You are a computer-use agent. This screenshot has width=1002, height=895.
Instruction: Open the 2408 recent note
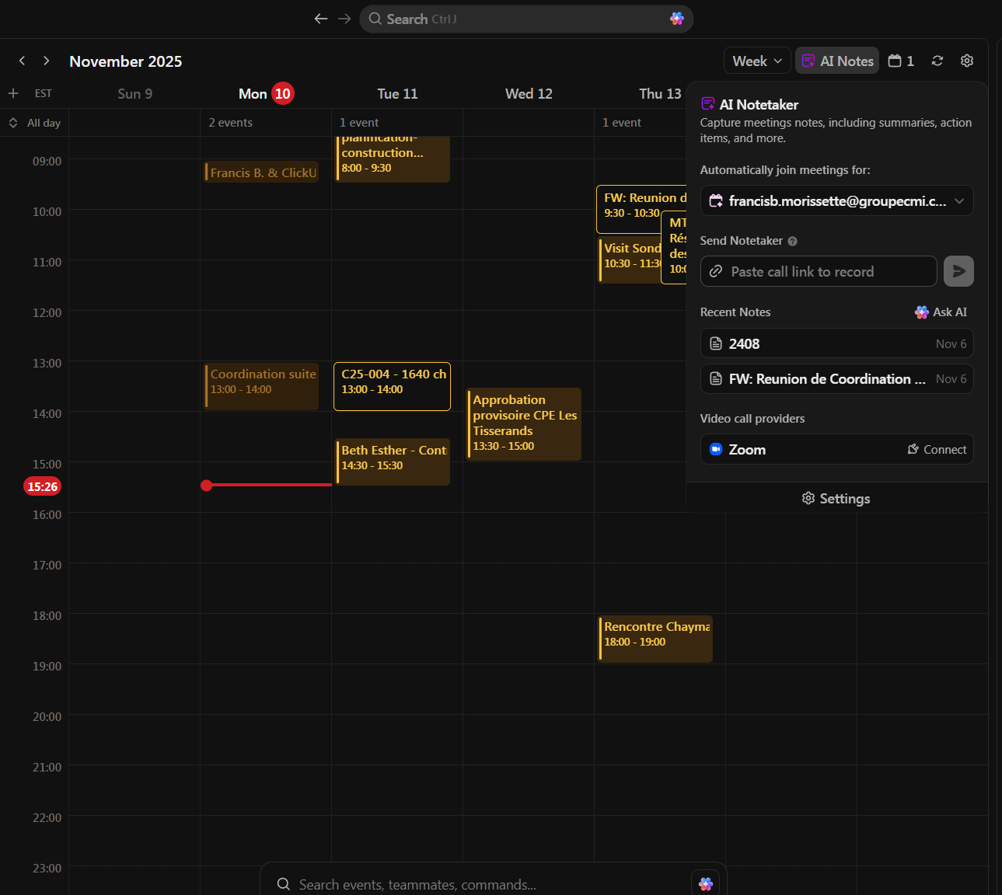pos(836,343)
